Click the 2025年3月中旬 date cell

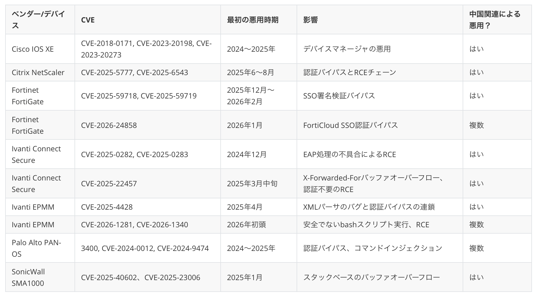[252, 184]
